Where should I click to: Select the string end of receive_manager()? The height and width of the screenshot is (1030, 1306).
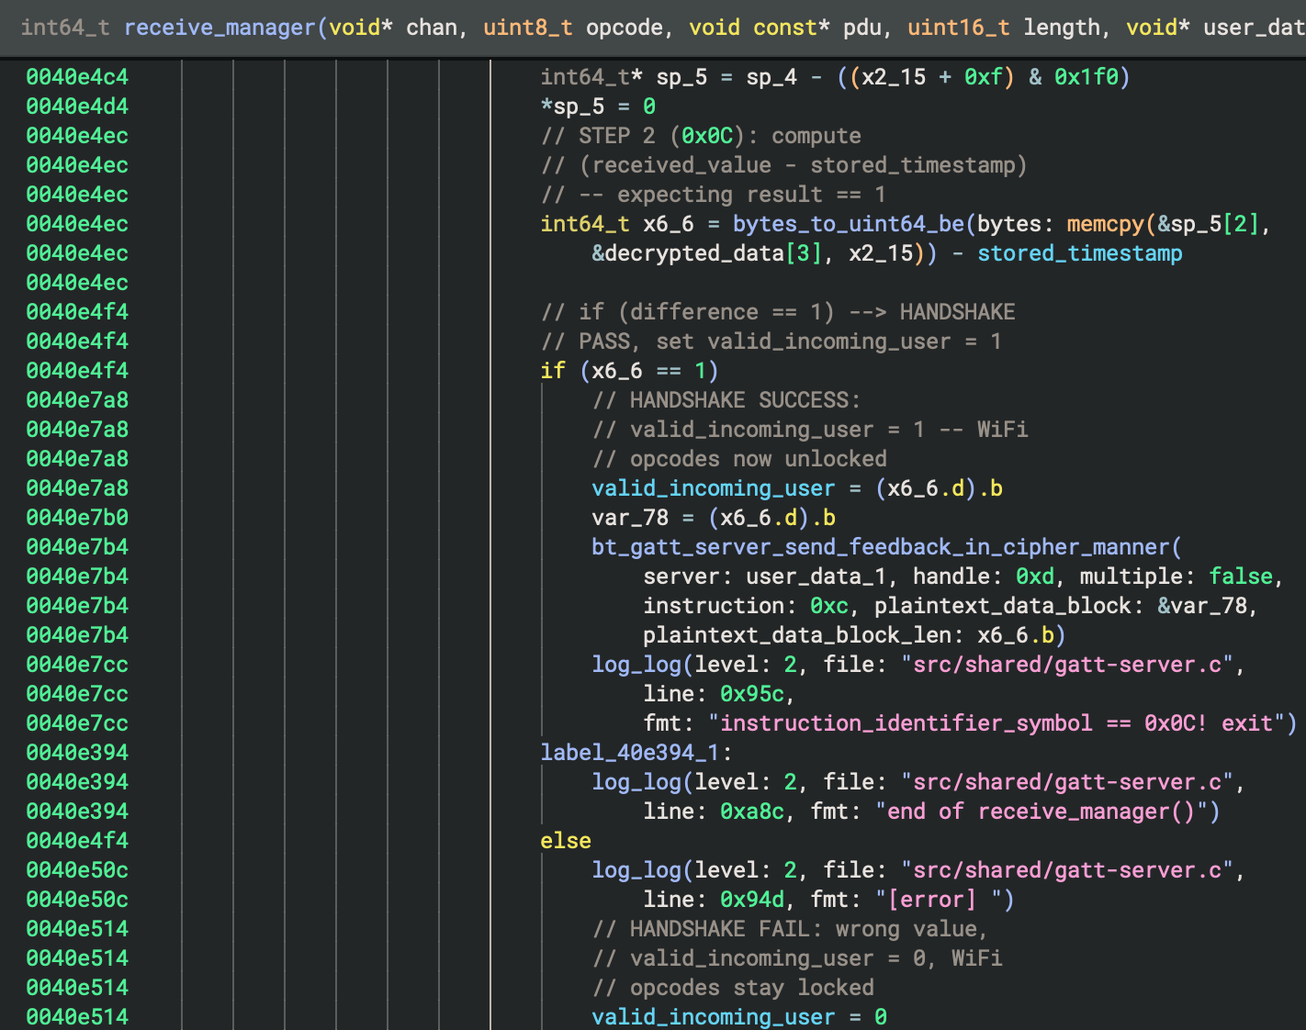click(x=1041, y=812)
